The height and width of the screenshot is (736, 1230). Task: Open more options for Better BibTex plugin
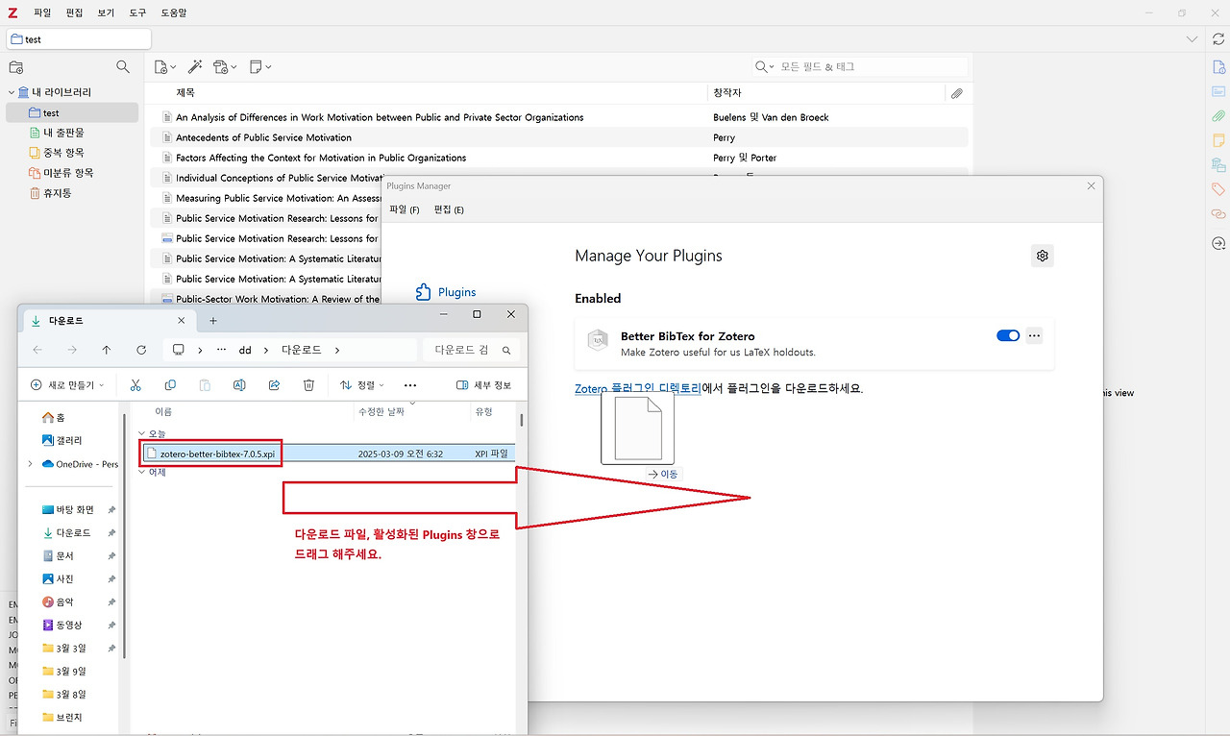coord(1034,336)
